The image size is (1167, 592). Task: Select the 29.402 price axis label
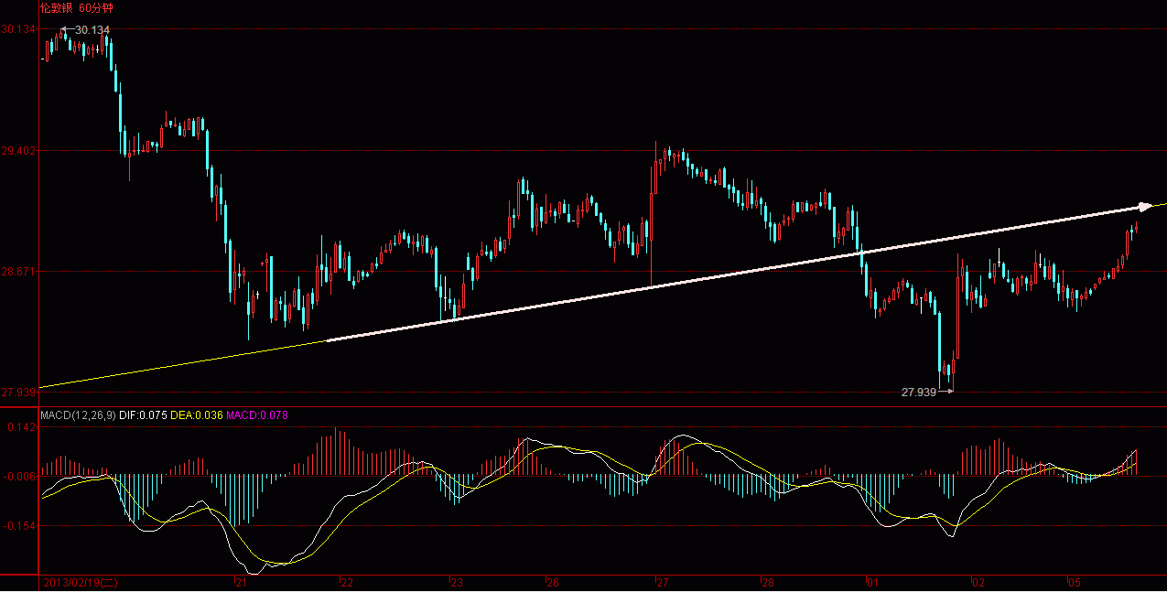(18, 150)
